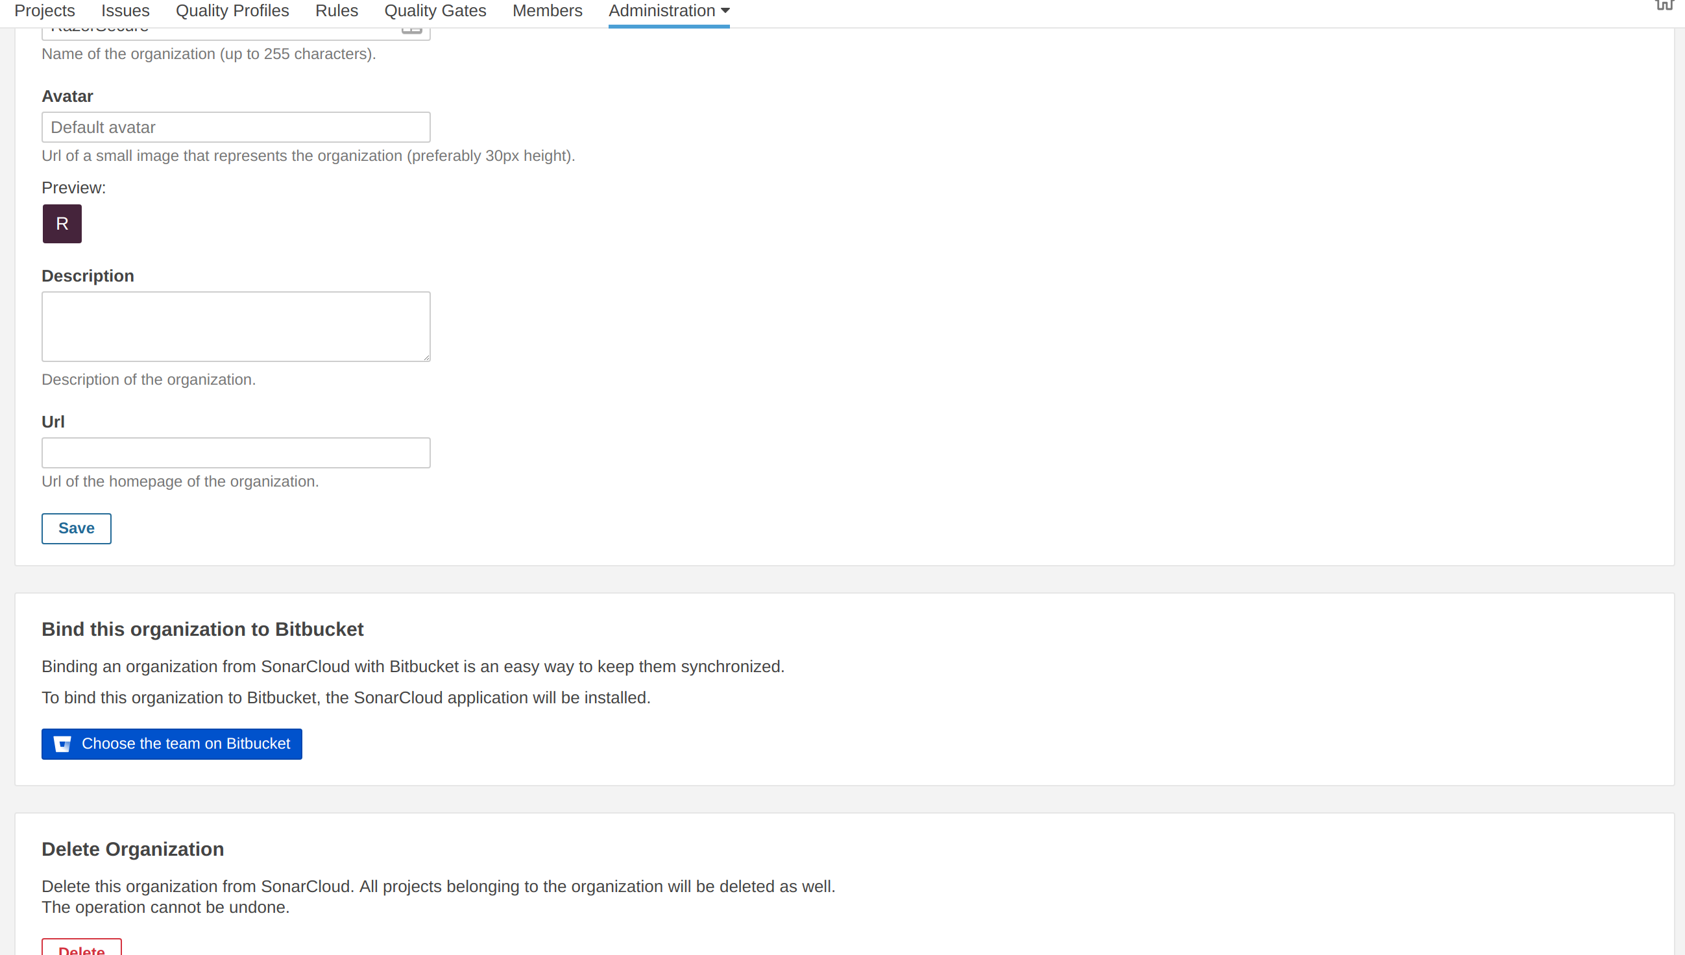Focus the Default avatar input field
The image size is (1685, 955).
pyautogui.click(x=236, y=127)
